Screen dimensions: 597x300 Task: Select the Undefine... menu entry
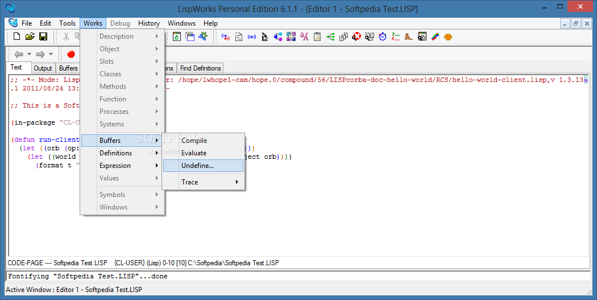click(x=204, y=166)
